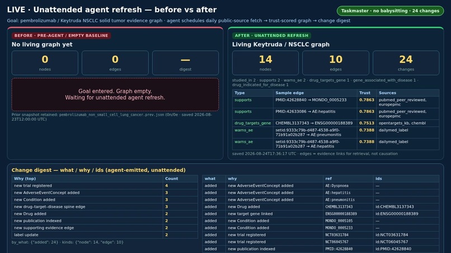Click the prior snapshot file name text
Image resolution: width=451 pixels, height=253 pixels.
click(x=111, y=114)
